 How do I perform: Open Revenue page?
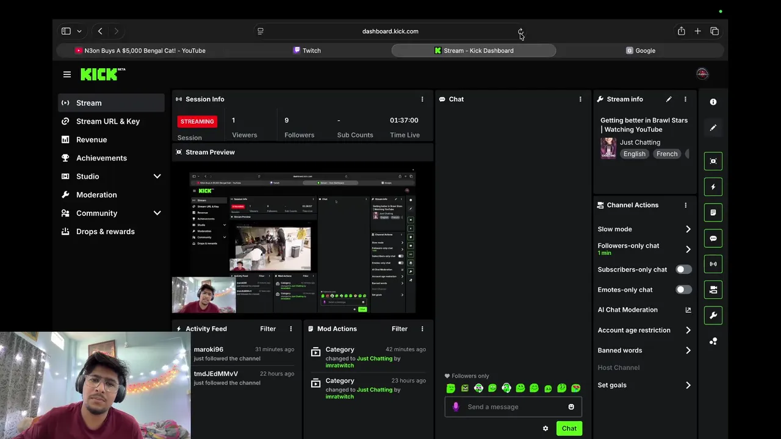[x=111, y=140]
